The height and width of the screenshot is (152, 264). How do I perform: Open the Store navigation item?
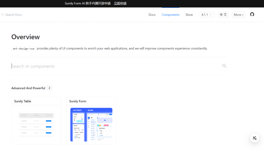[x=189, y=15]
